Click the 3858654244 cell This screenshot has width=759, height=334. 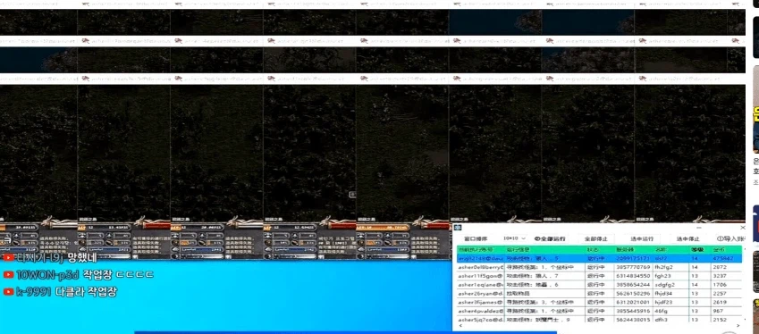[633, 285]
